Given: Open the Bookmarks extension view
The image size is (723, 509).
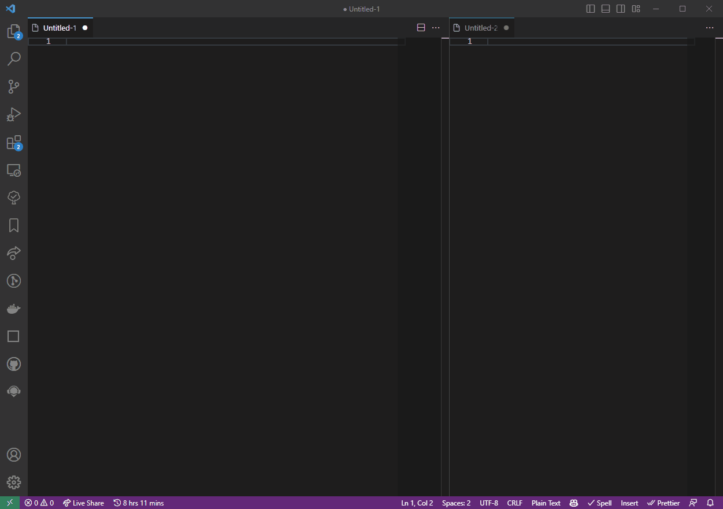Looking at the screenshot, I should point(13,225).
